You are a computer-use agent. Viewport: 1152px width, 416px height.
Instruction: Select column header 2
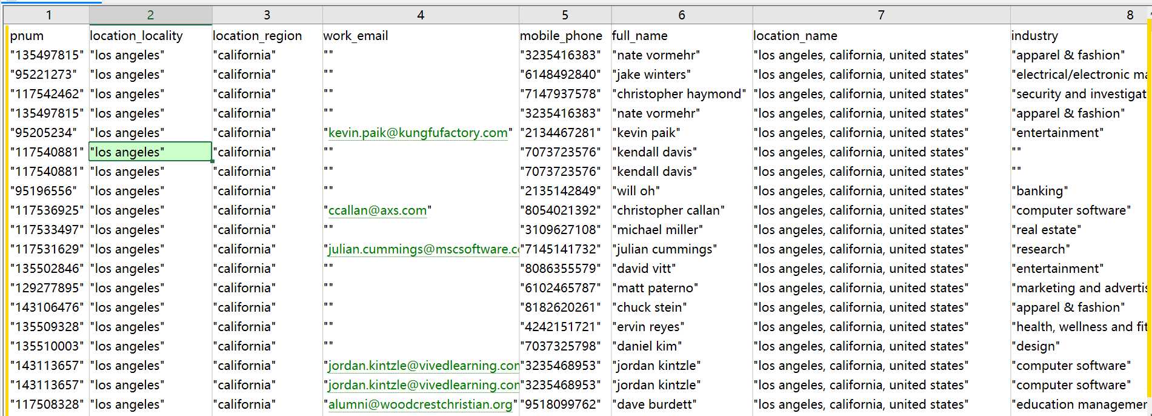click(x=150, y=15)
